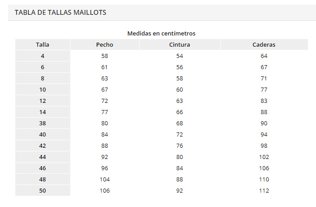Viewport: 316px width, 207px height.
Task: Select size 12 row label
Action: pyautogui.click(x=42, y=101)
